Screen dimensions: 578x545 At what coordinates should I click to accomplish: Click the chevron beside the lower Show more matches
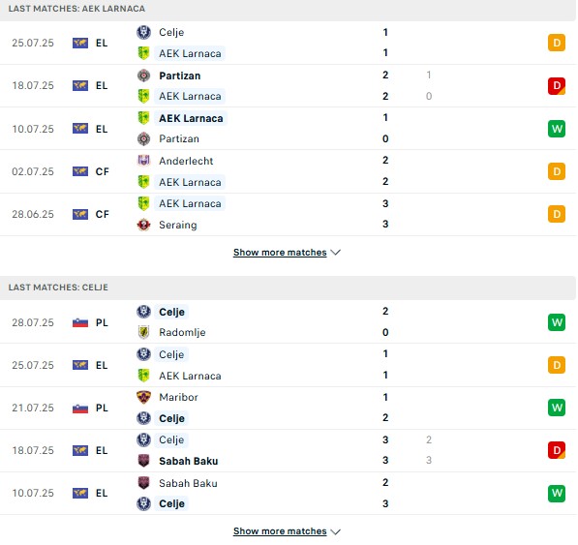click(x=335, y=531)
